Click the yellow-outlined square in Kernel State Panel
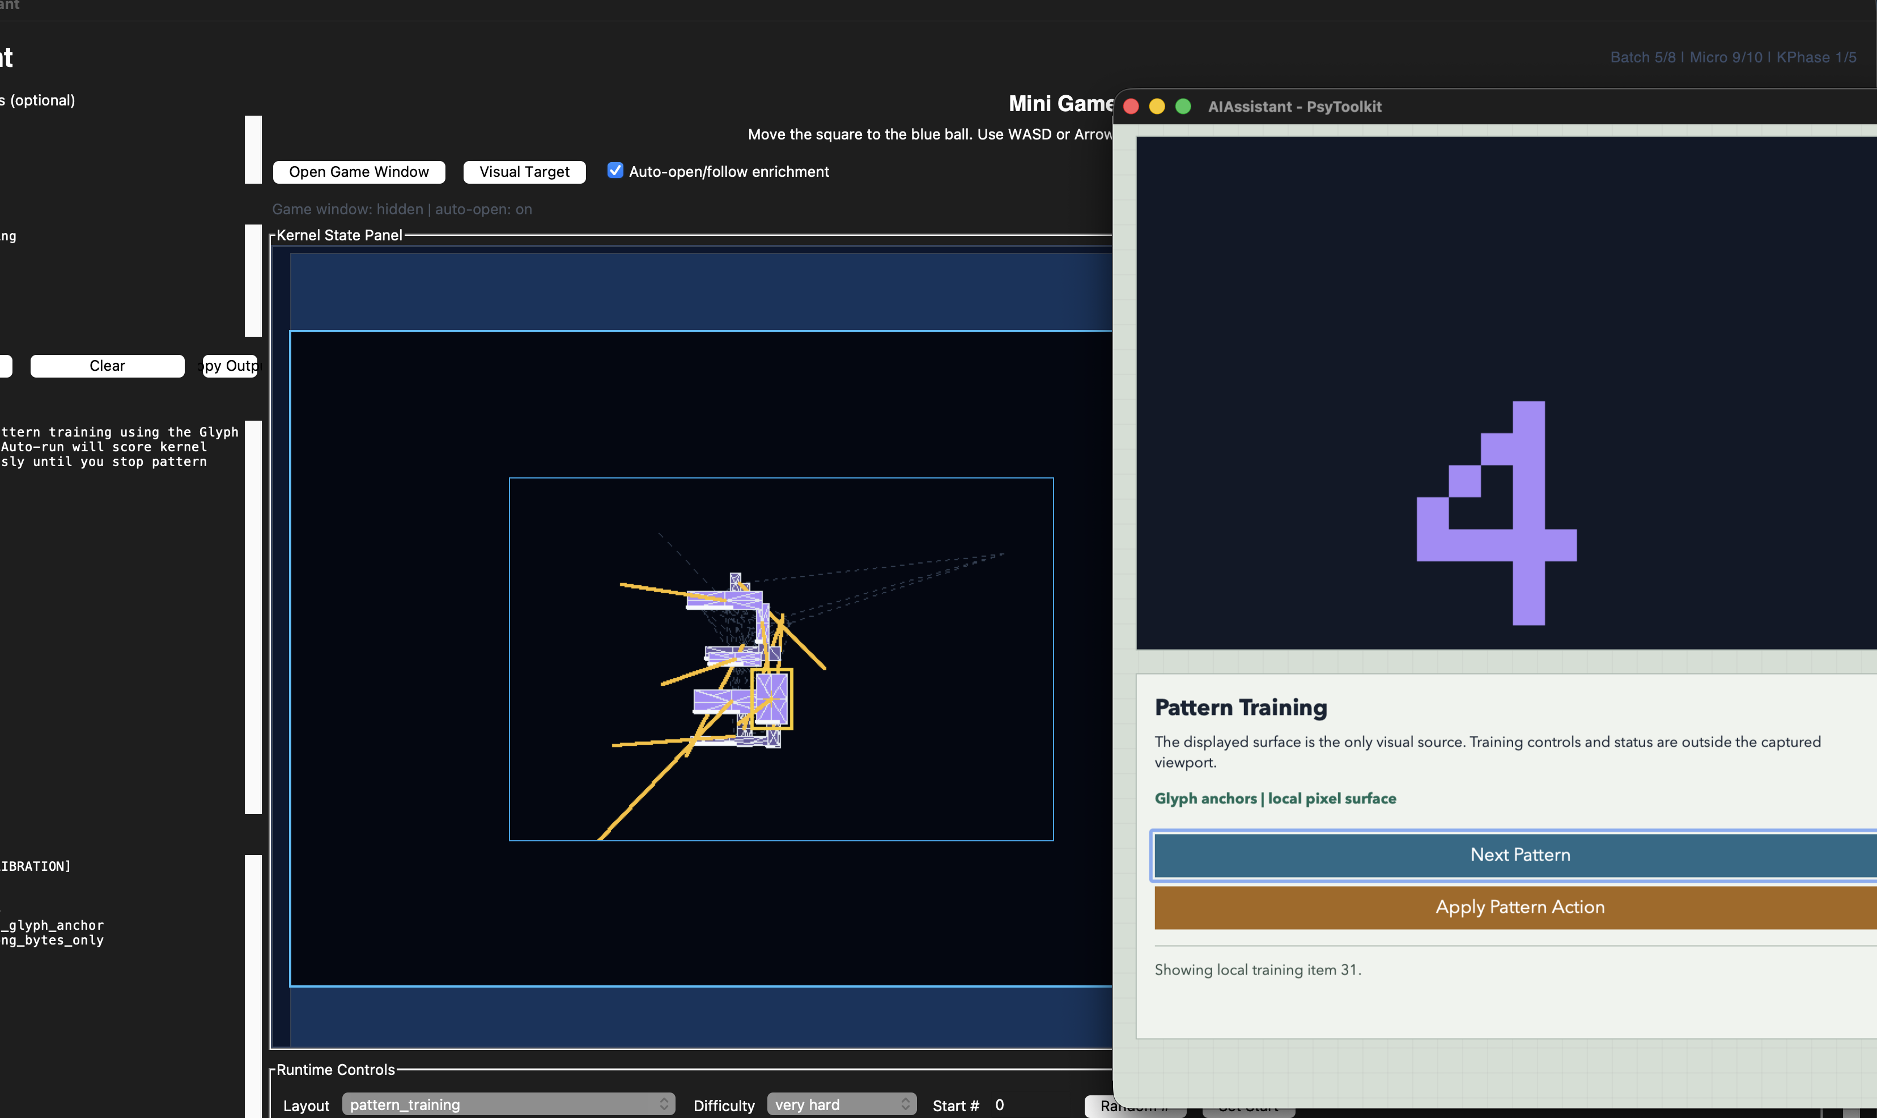 coord(772,699)
